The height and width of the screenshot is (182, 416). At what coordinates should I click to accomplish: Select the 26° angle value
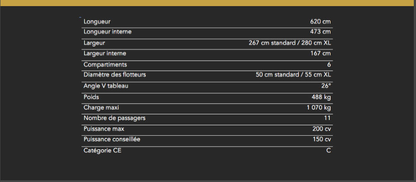(x=326, y=86)
